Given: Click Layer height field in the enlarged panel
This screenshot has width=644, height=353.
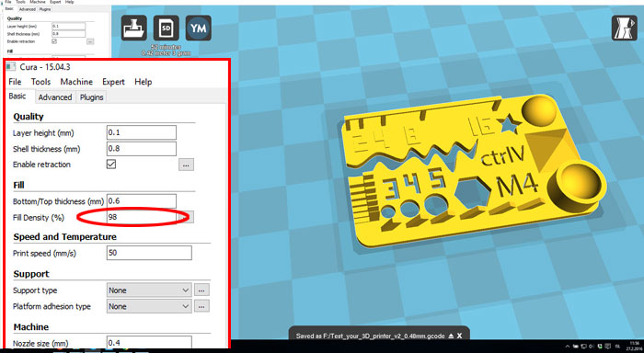Looking at the screenshot, I should pos(142,132).
